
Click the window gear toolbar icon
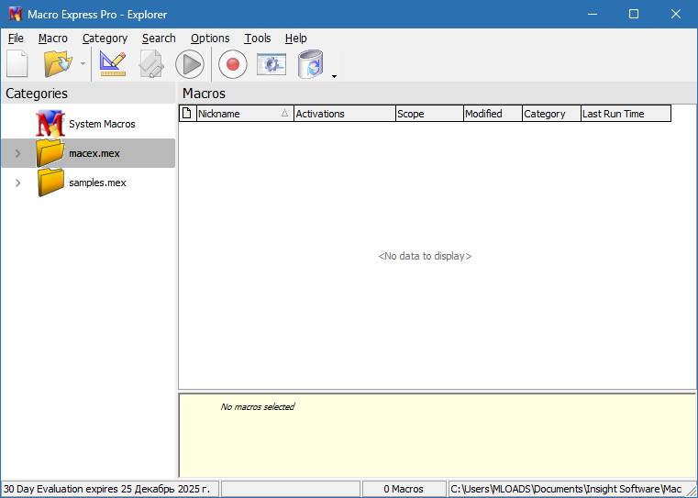pos(271,64)
